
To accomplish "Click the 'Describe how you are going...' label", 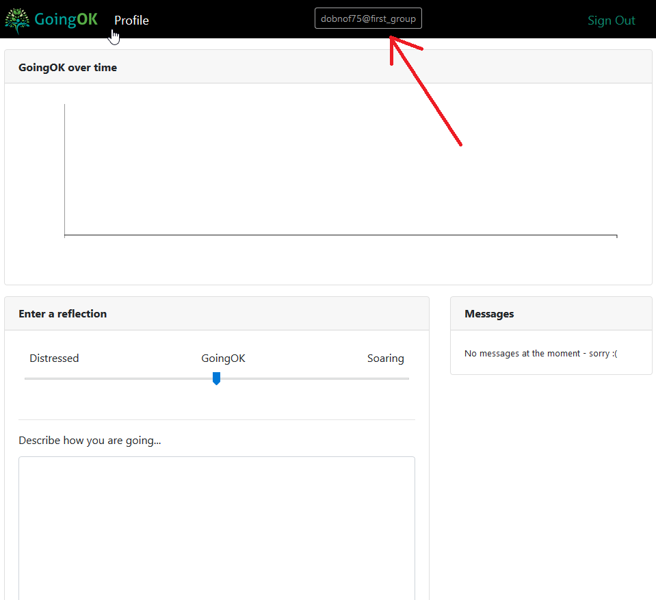I will click(x=90, y=441).
